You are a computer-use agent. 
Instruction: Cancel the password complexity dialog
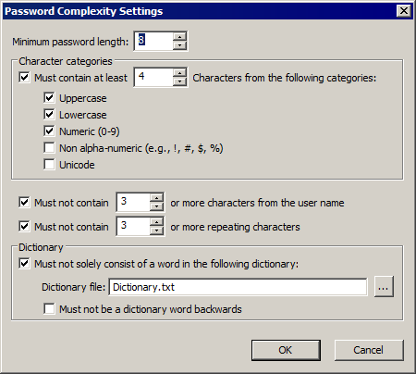(369, 350)
